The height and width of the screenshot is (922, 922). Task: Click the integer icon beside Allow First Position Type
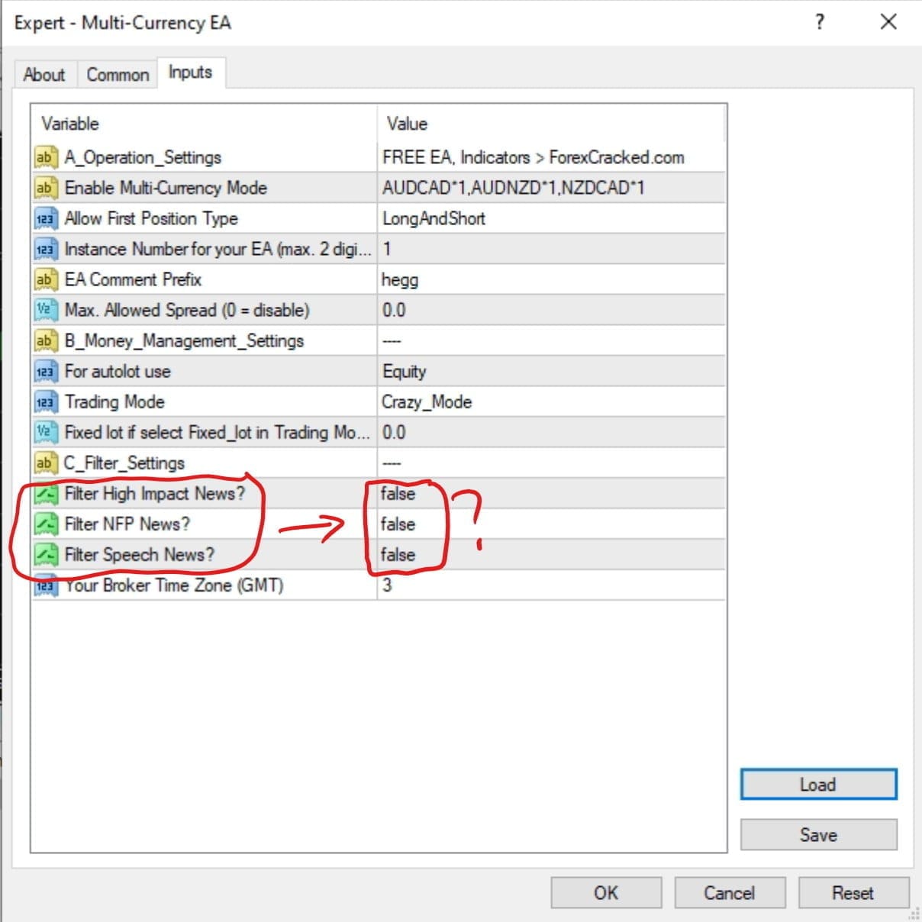tap(46, 219)
